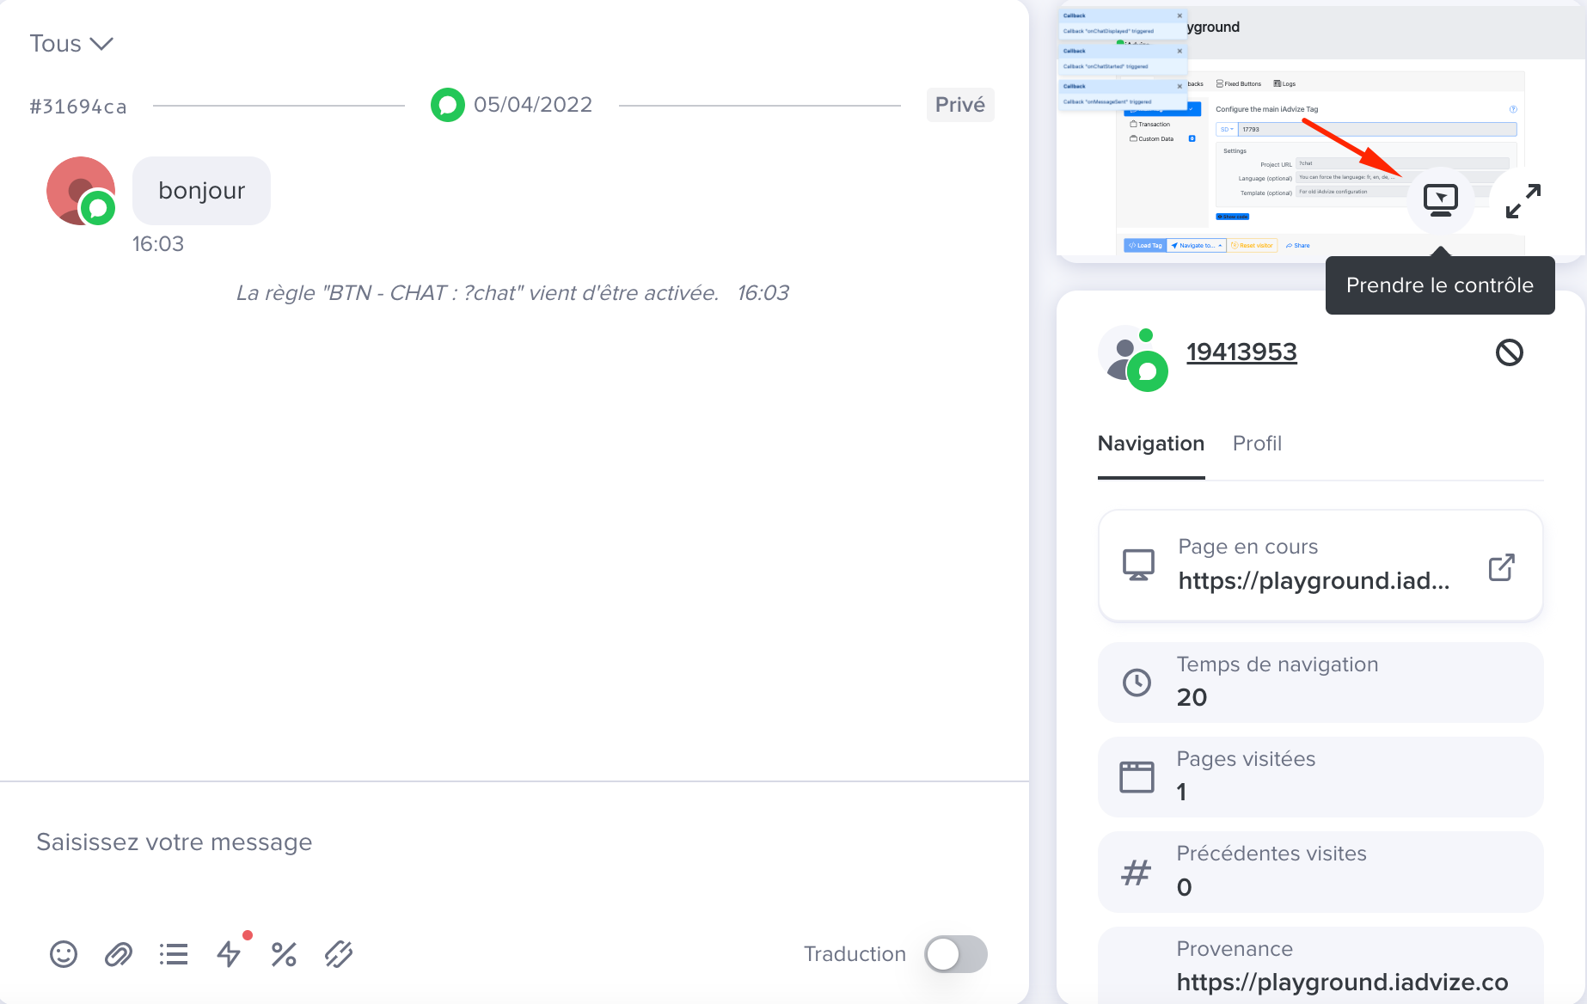Open visitor ID 19413953 link

(1241, 352)
